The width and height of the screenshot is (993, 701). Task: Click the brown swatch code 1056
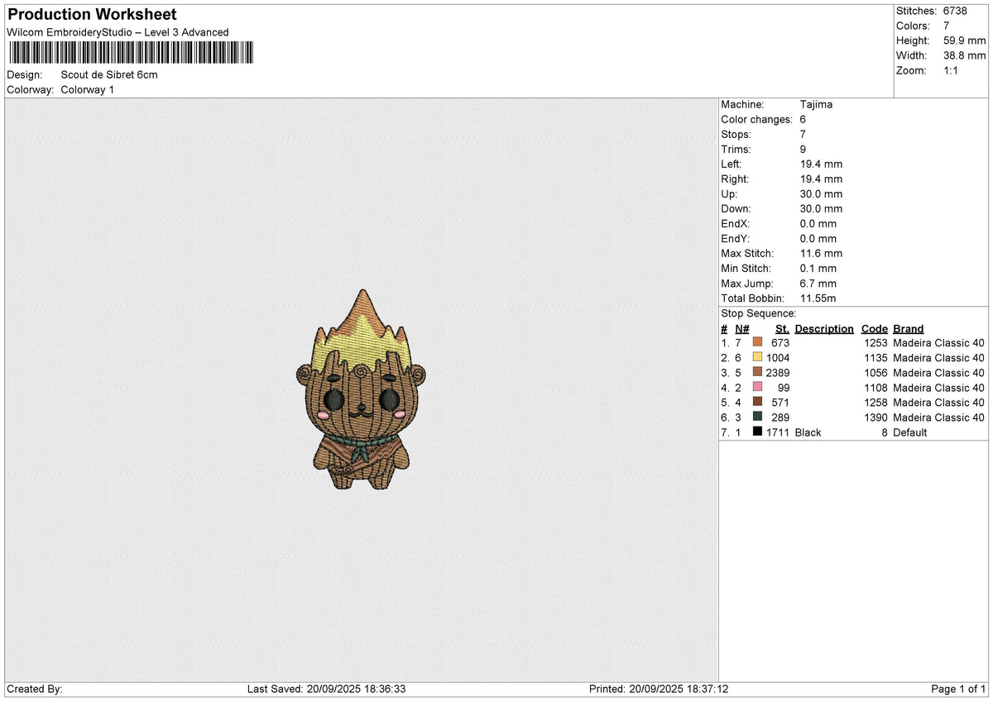[757, 372]
